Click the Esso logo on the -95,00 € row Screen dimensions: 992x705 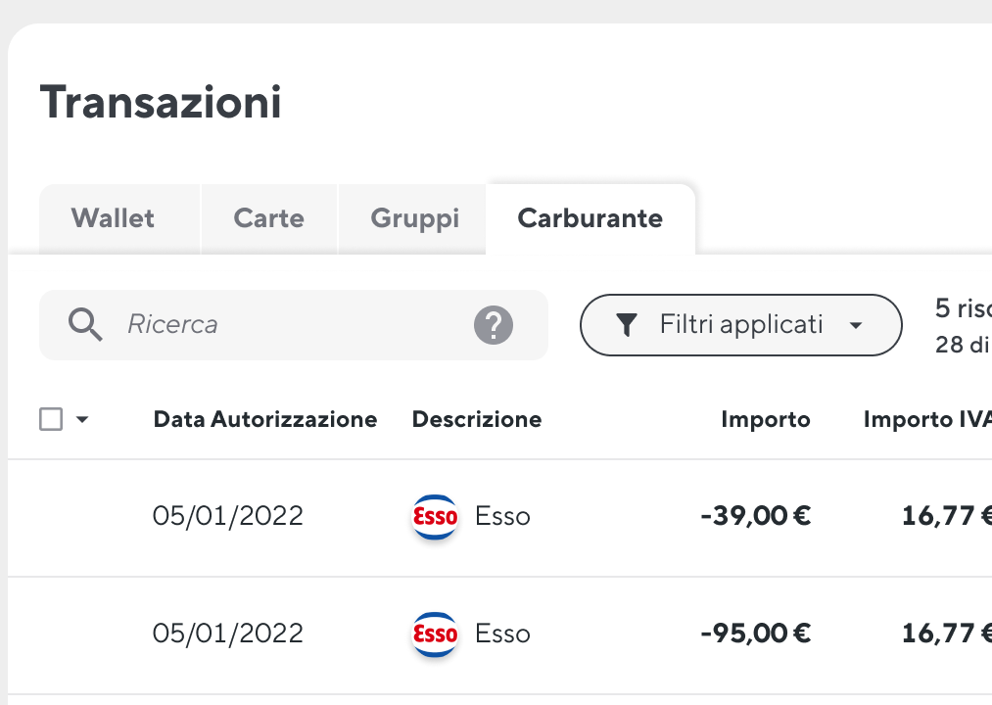pos(435,634)
